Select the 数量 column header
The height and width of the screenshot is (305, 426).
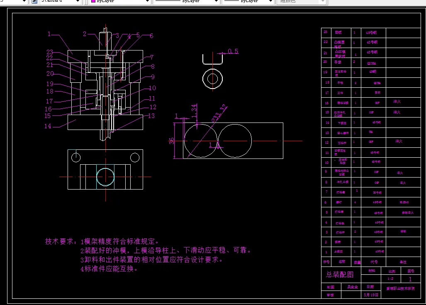pos(357,262)
